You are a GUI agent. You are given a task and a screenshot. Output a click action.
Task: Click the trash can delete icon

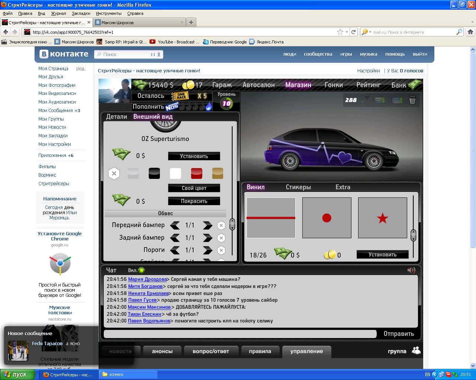pyautogui.click(x=412, y=100)
